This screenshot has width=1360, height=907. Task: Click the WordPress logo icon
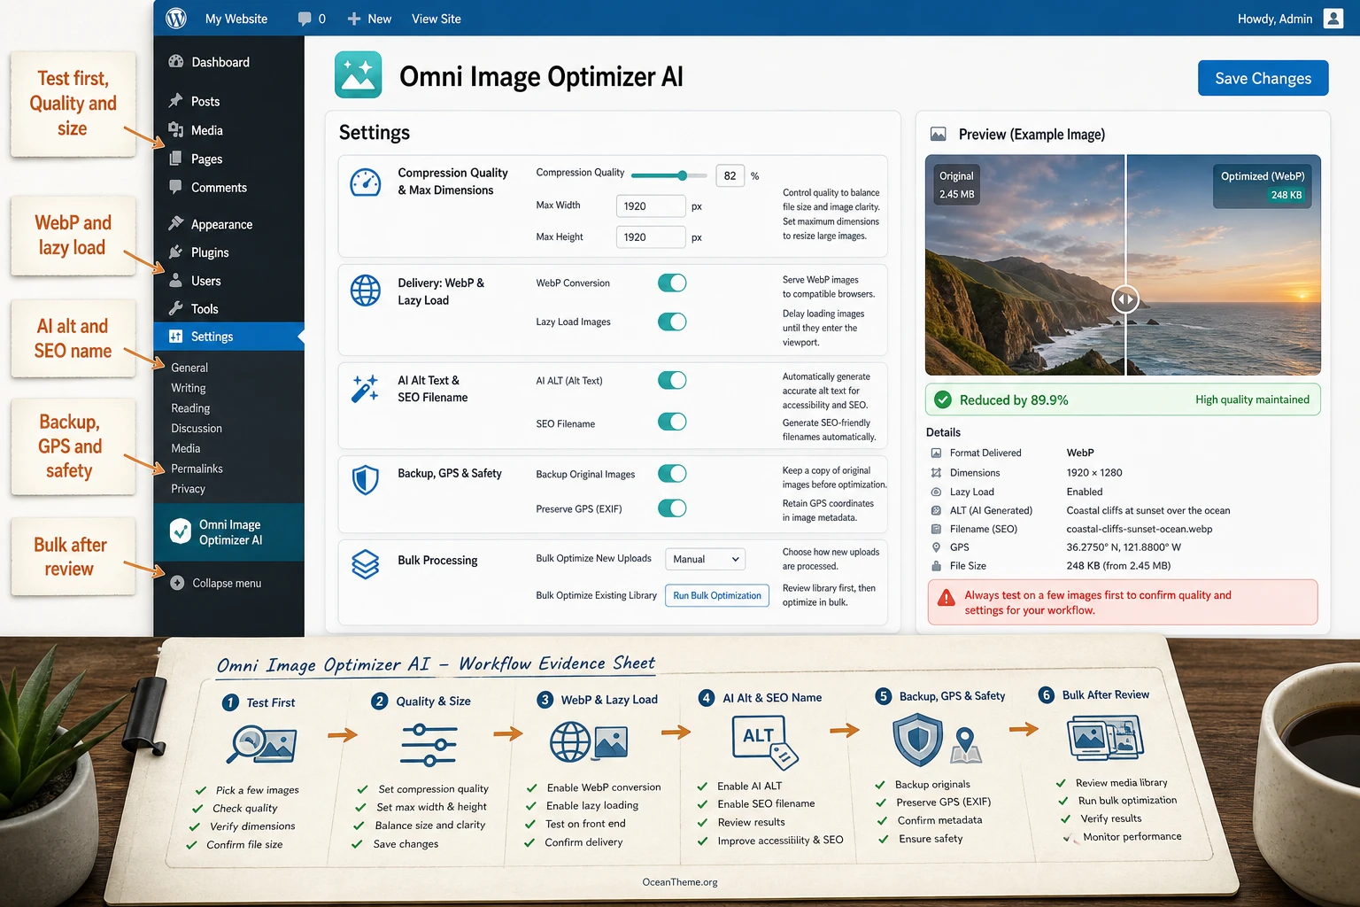pos(176,18)
